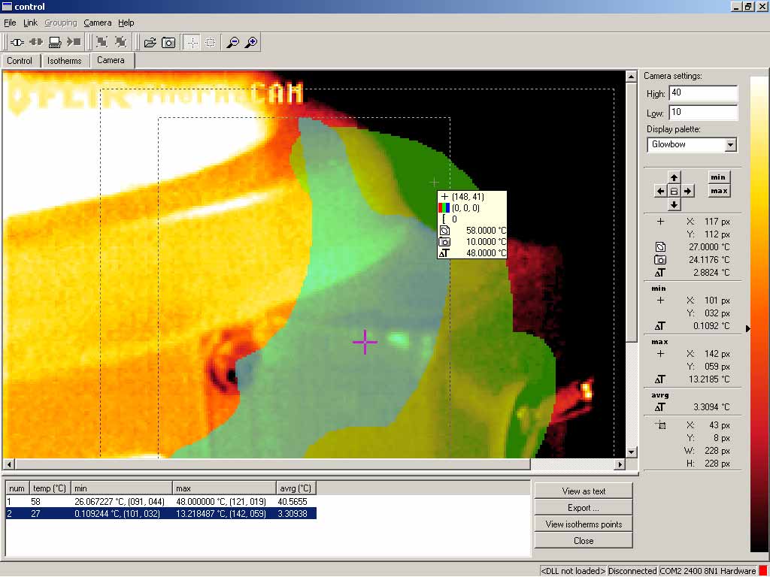Screen dimensions: 770x577
Task: Click the temperature color scale bar
Action: (x=759, y=316)
